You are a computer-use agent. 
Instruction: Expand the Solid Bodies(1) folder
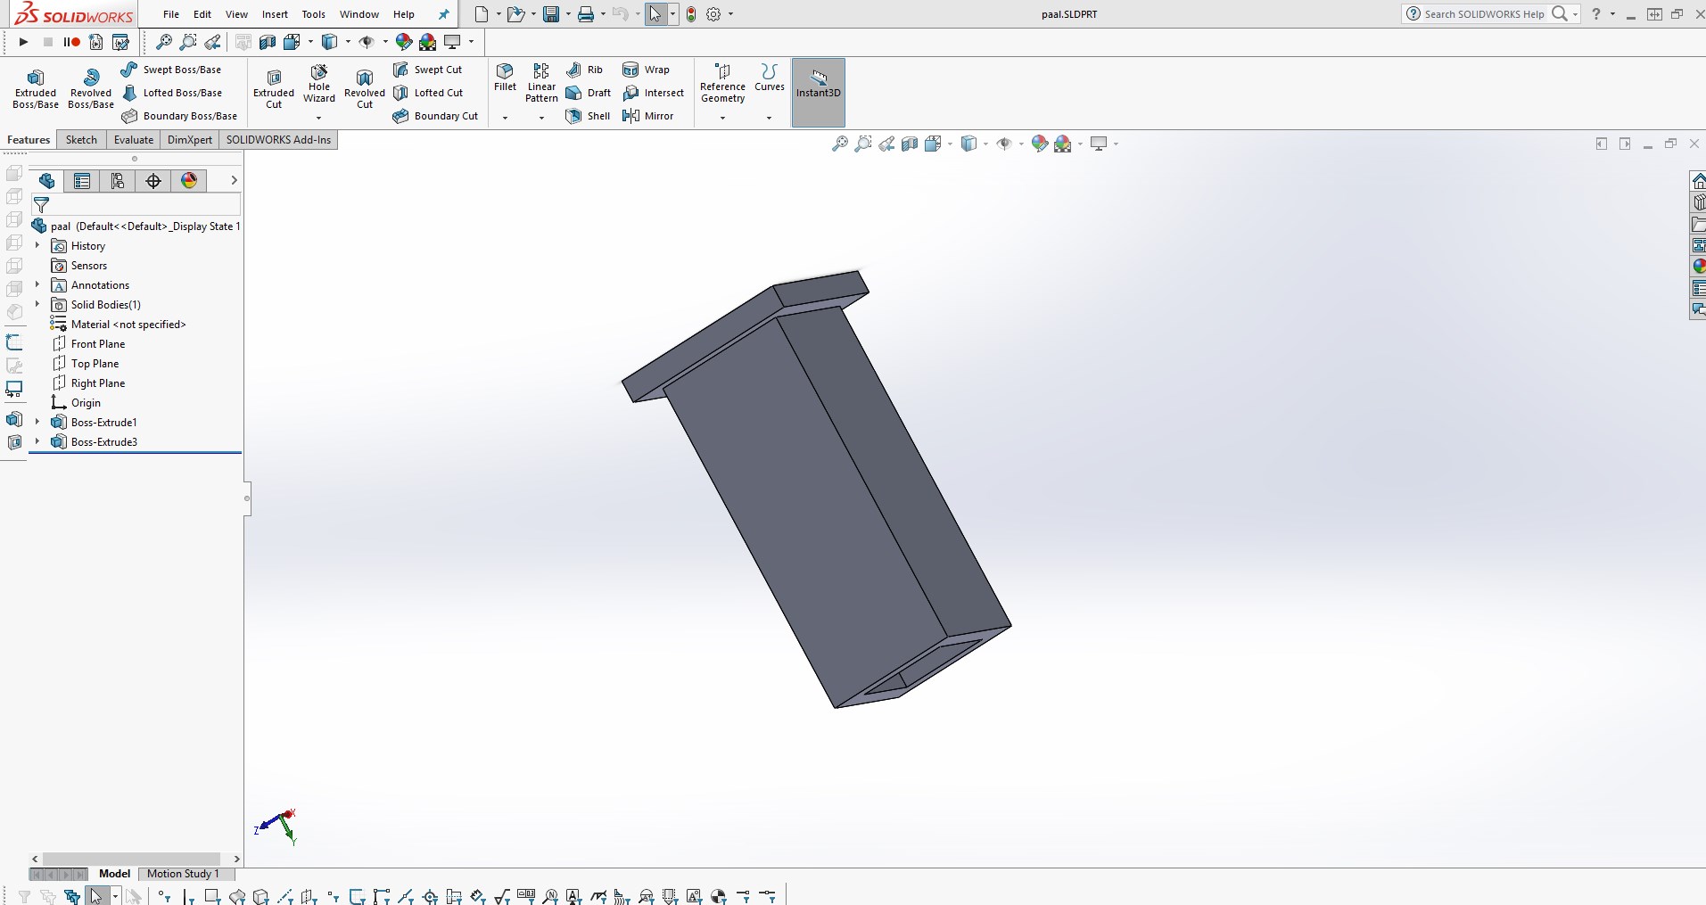37,304
